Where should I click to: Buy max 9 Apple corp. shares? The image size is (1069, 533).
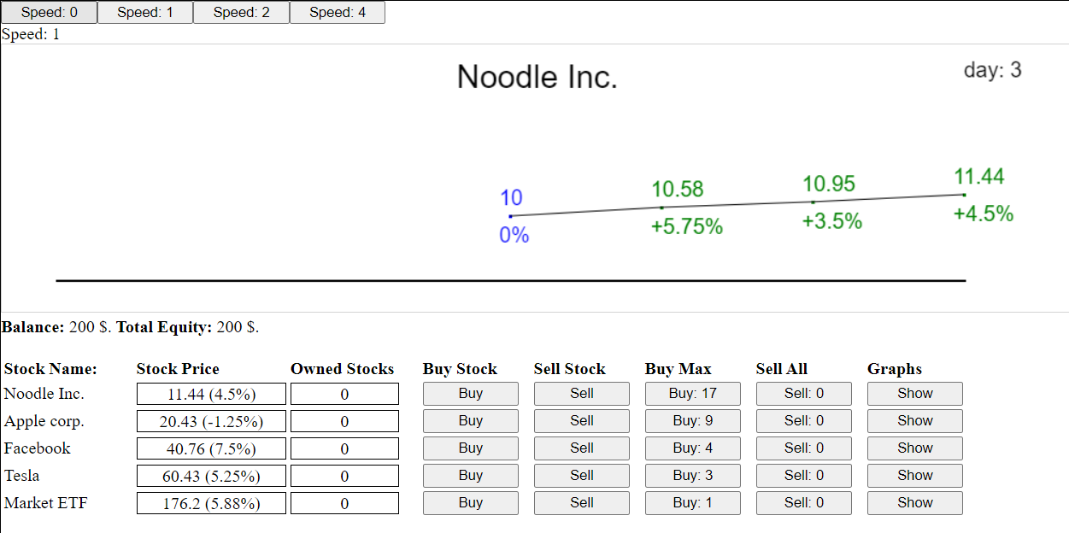pyautogui.click(x=693, y=421)
